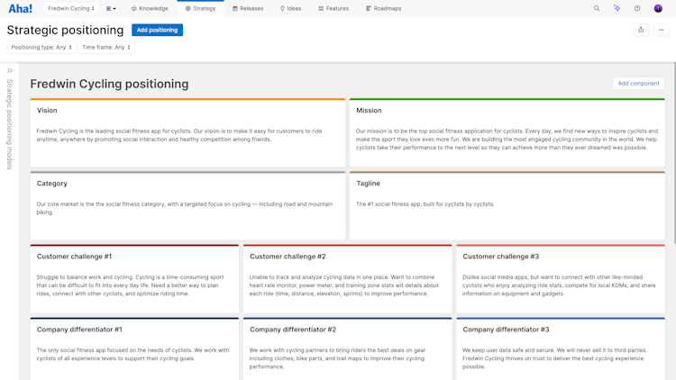Switch to the Ideas tab
The image size is (676, 380).
(290, 9)
